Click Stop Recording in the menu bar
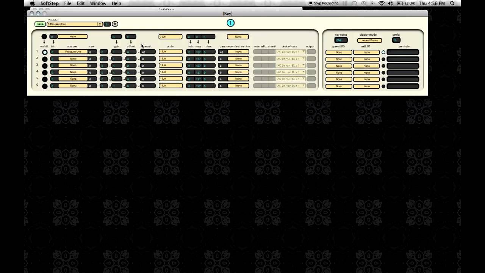Screen dimensions: 485x273 (324, 3)
